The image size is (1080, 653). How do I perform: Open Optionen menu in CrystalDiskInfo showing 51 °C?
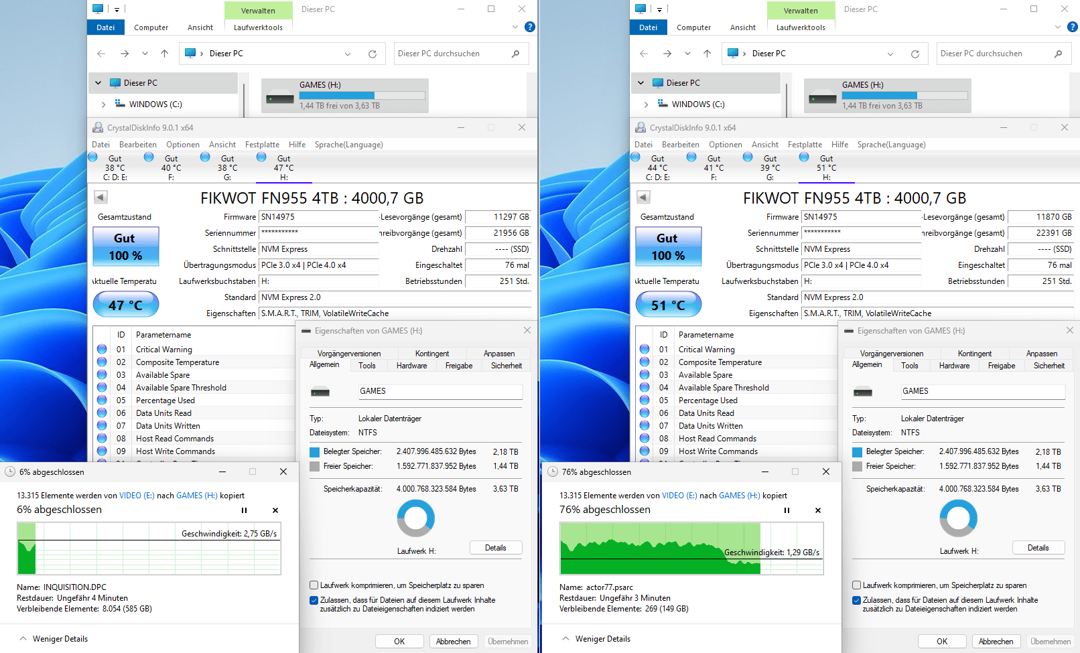click(x=726, y=145)
